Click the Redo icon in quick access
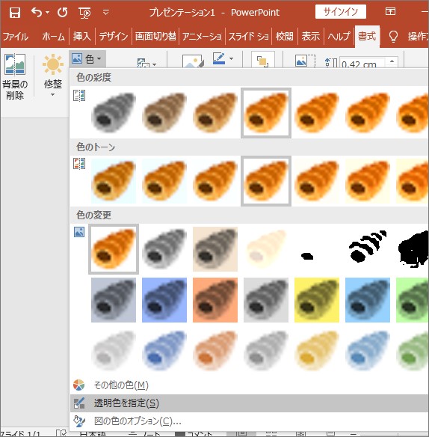 (x=62, y=12)
